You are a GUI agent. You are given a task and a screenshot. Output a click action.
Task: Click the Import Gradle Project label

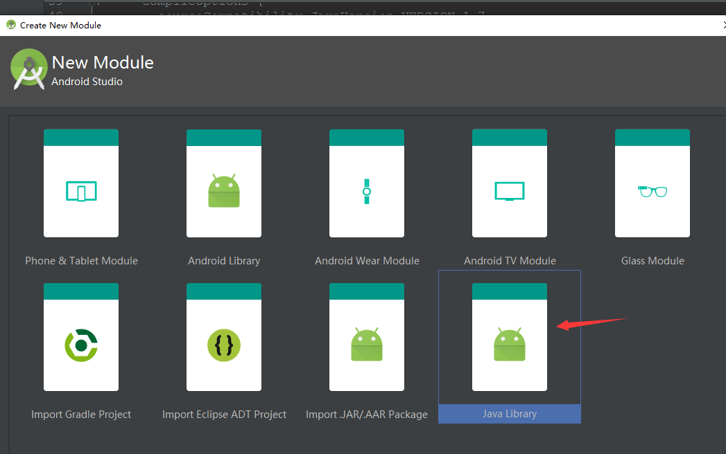(81, 415)
